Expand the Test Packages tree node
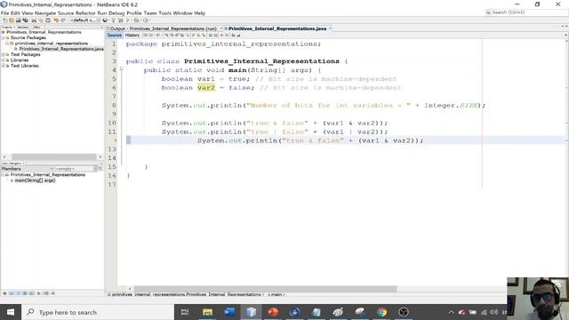569x320 pixels. click(x=4, y=54)
